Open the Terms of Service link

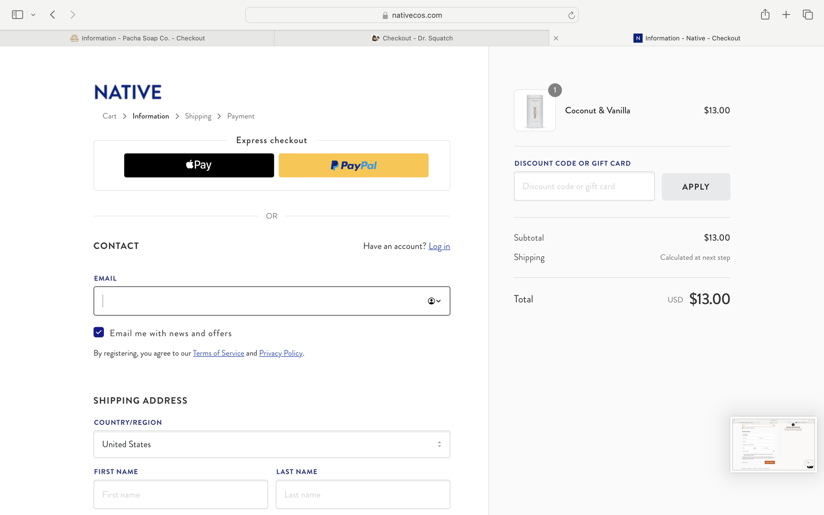[218, 353]
